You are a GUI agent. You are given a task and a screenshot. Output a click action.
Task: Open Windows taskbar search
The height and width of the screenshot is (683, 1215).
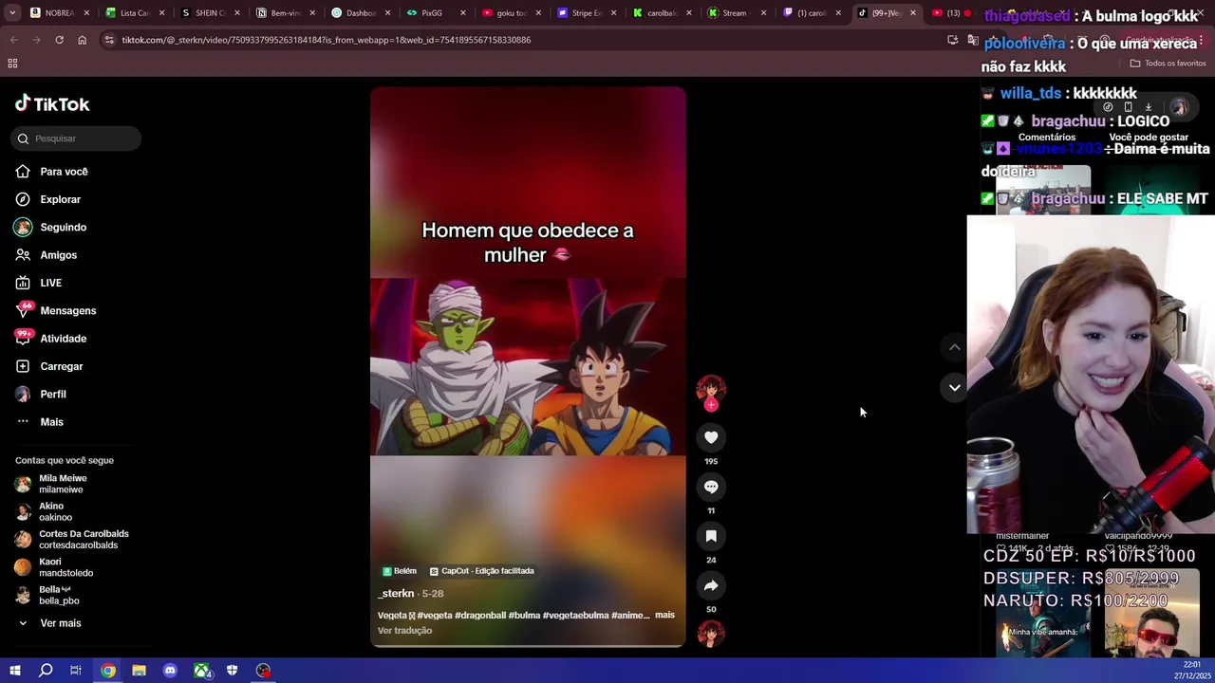point(46,671)
